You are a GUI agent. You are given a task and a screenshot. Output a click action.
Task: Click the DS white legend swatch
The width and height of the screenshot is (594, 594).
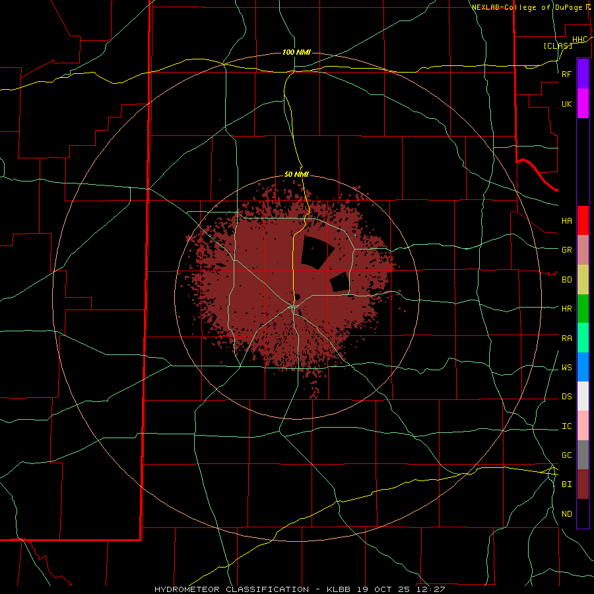[583, 396]
